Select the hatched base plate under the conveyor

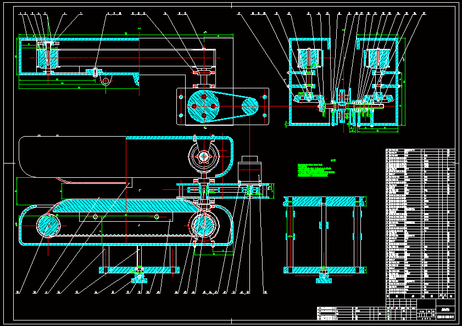coord(139,270)
